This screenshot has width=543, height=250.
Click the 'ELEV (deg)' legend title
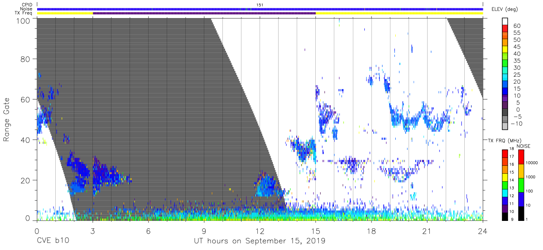505,9
